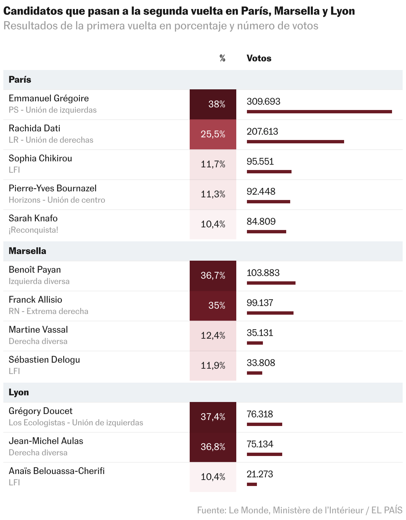Click the % column header
Viewport: 406px width, 520px height.
click(x=222, y=58)
